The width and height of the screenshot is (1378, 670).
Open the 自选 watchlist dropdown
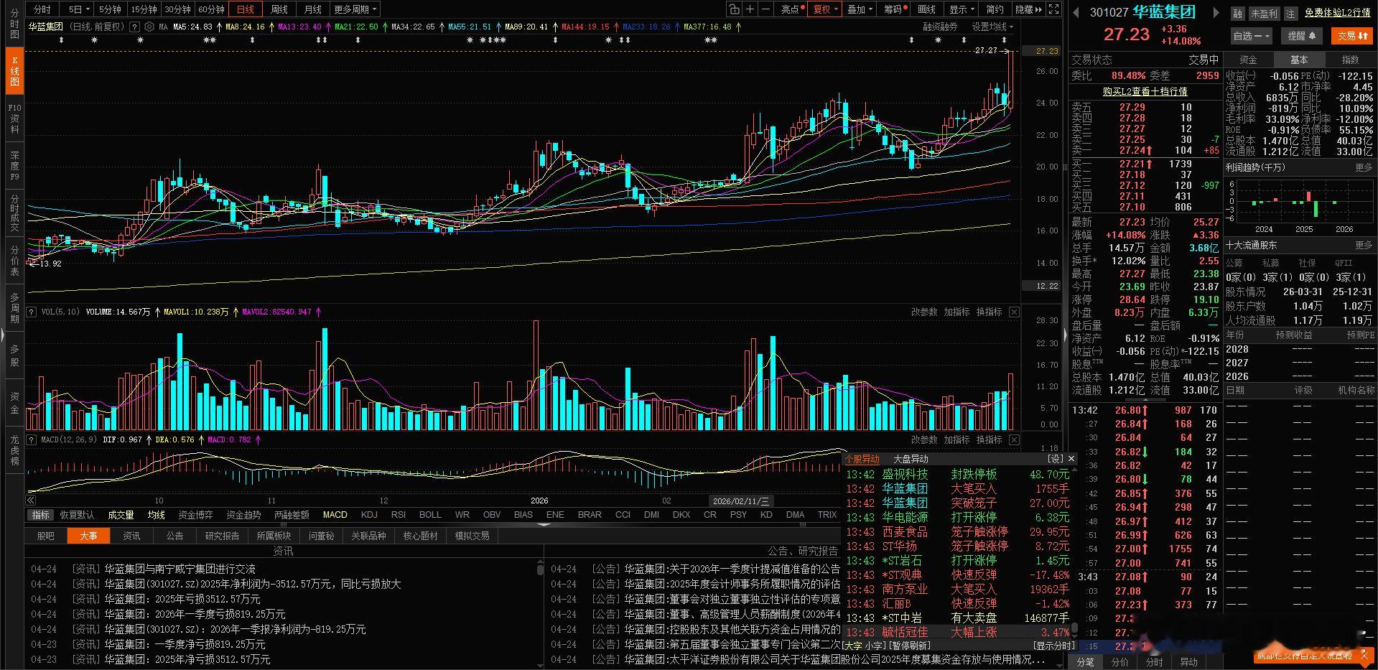click(x=1251, y=35)
